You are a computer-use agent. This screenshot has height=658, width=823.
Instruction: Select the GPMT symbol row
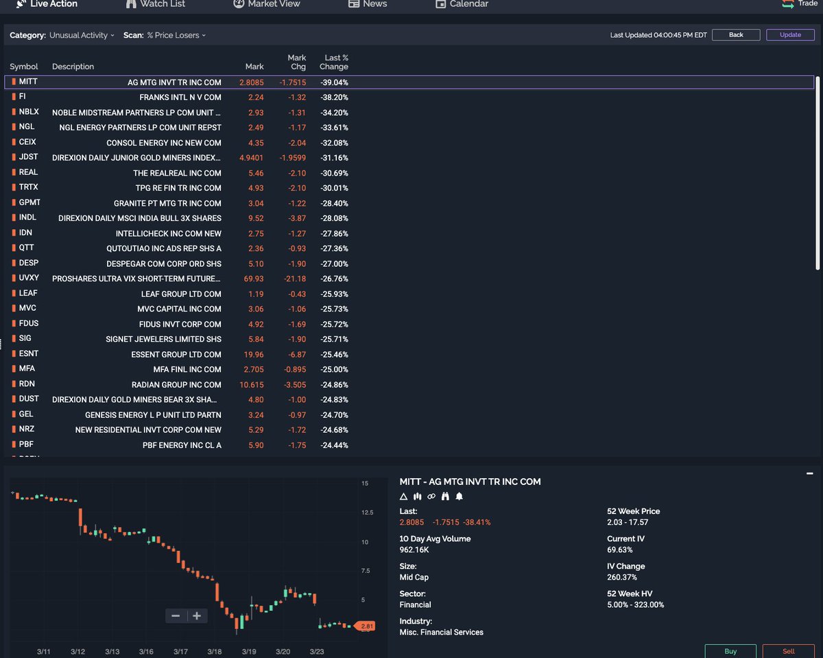point(409,203)
